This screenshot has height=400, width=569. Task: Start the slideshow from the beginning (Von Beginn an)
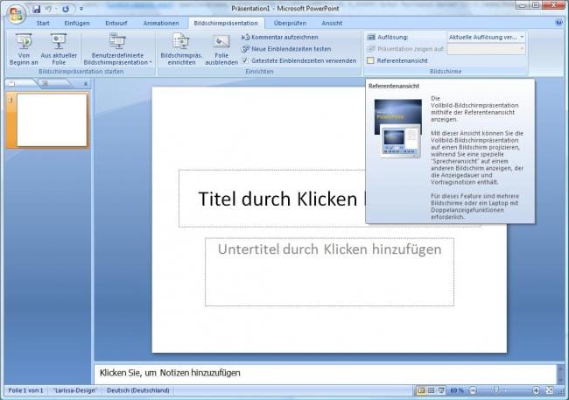pos(24,49)
